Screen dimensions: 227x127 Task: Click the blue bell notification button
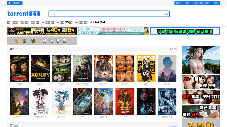point(15,3)
